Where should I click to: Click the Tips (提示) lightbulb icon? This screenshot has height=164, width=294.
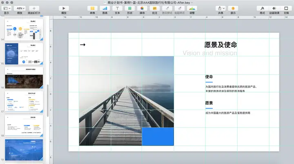(233, 8)
